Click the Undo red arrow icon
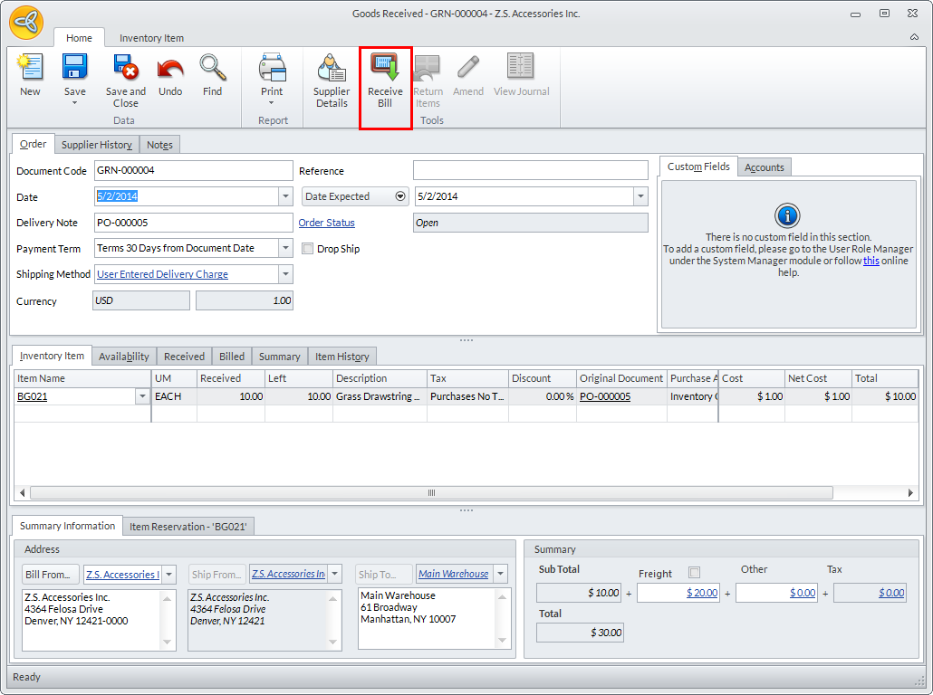This screenshot has height=695, width=933. coord(170,69)
